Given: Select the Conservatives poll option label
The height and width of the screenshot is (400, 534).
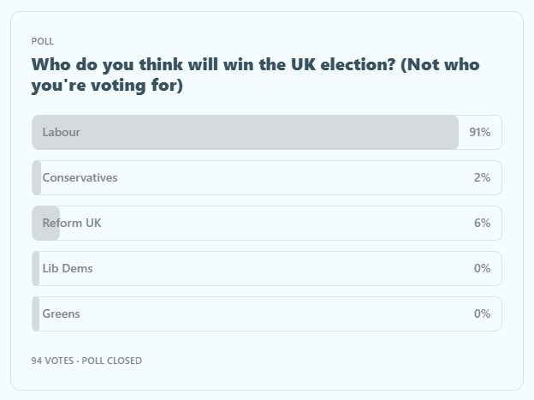Looking at the screenshot, I should (80, 178).
